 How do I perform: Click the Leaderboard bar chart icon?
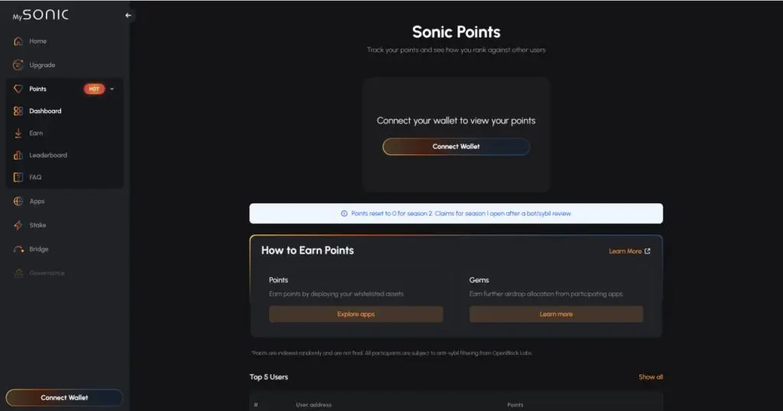click(x=18, y=155)
